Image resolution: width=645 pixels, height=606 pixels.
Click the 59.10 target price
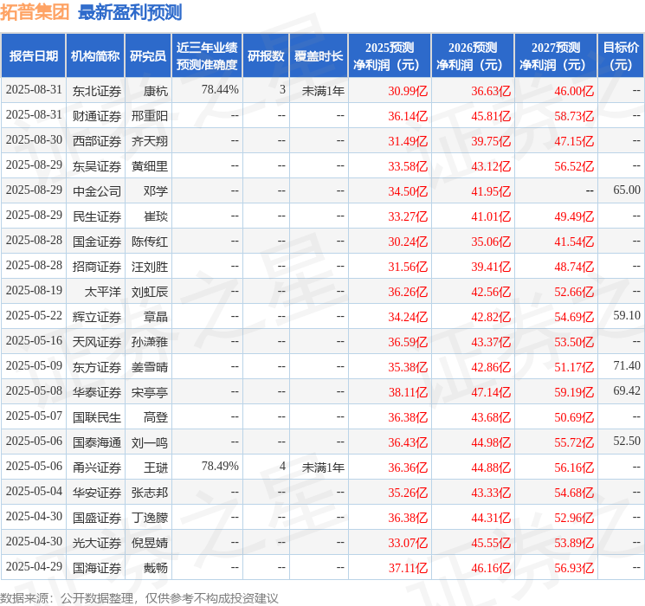pos(627,315)
